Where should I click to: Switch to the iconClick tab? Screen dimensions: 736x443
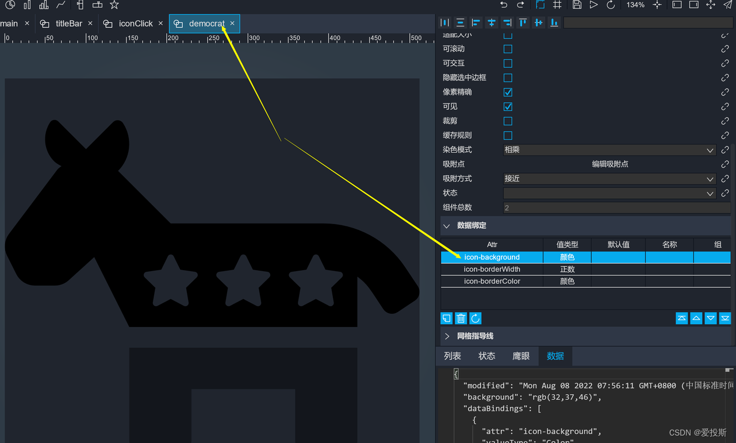[x=136, y=24]
